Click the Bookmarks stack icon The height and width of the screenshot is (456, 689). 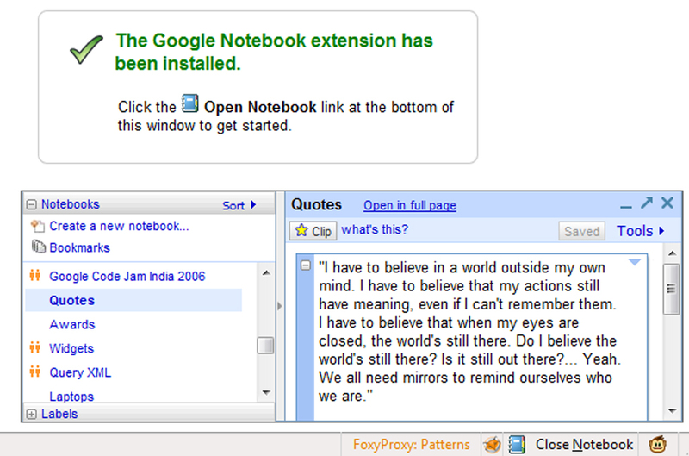pos(38,247)
